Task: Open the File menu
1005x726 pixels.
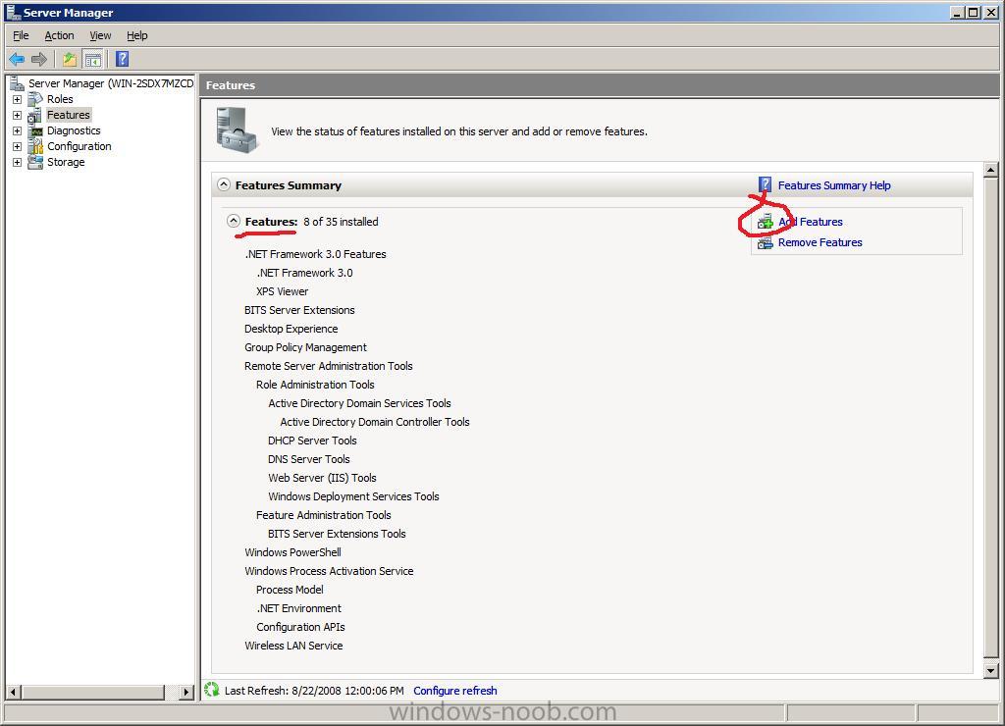Action: tap(21, 36)
